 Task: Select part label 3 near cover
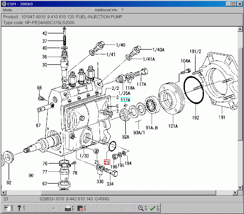[117, 111]
